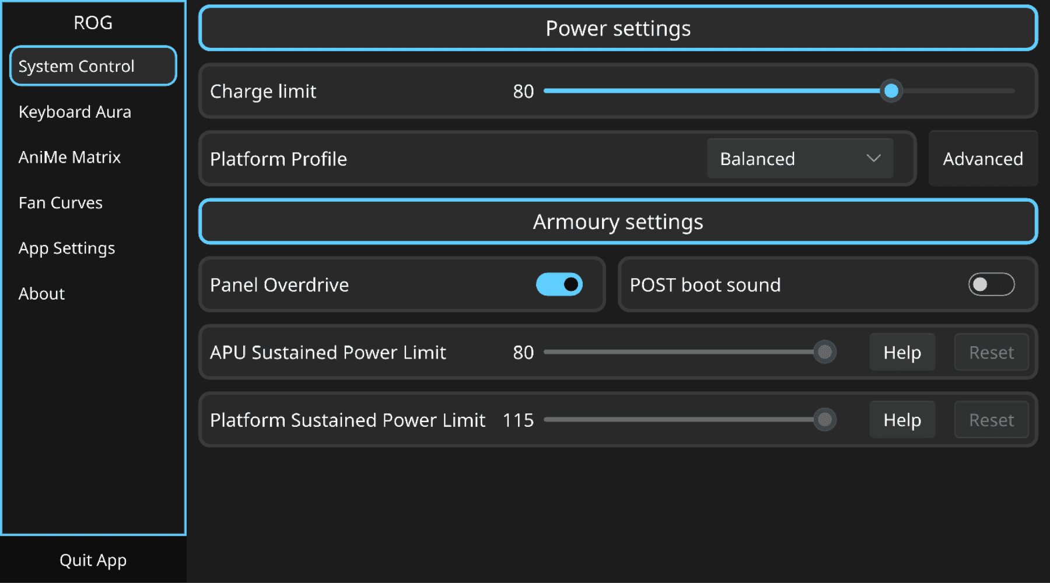Click the Platform Profile label

(x=278, y=159)
